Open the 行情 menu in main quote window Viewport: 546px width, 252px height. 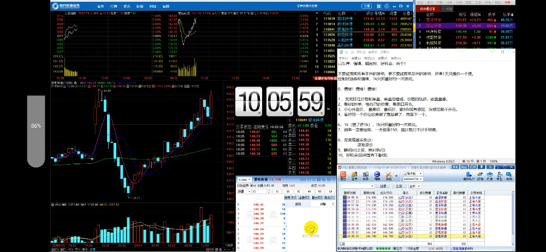click(114, 6)
